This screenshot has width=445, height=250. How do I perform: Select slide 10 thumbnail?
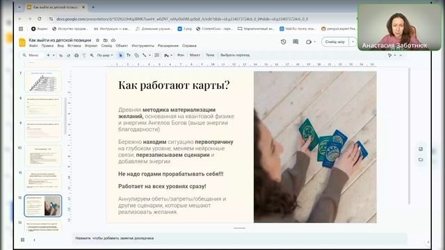43,156
